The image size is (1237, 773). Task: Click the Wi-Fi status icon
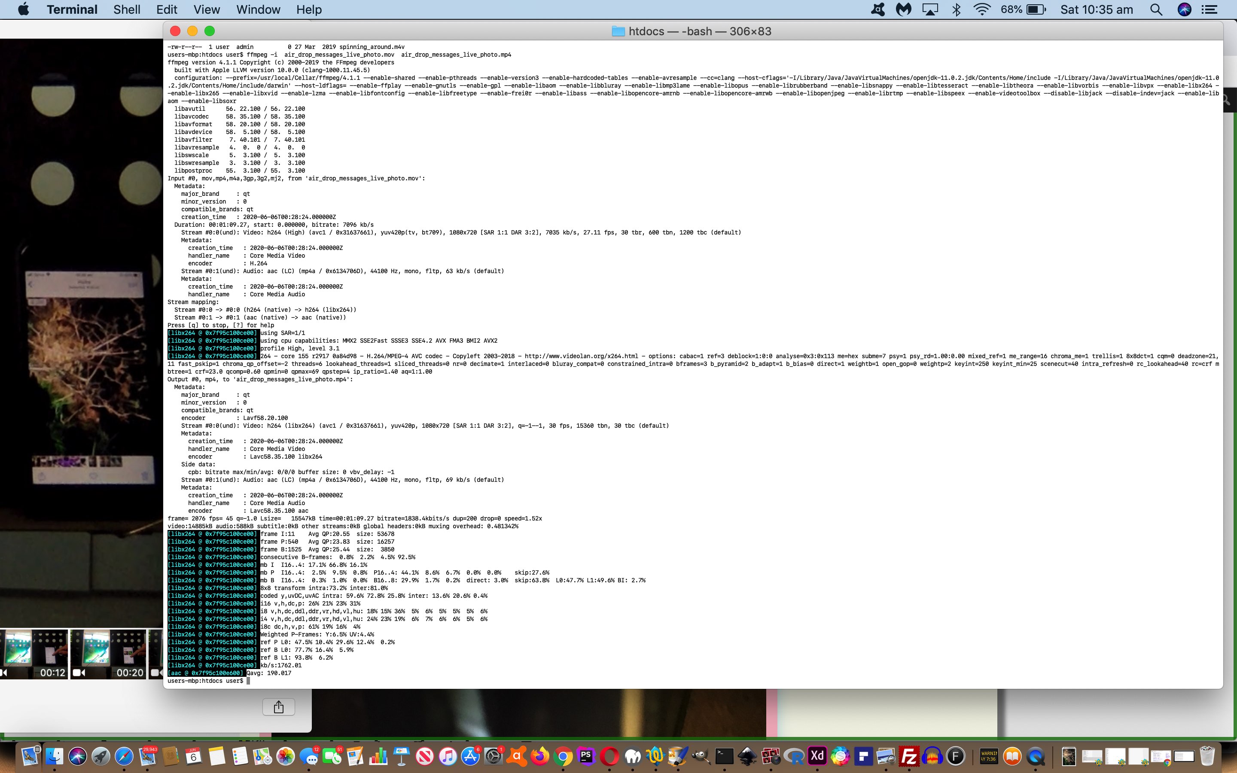point(982,10)
